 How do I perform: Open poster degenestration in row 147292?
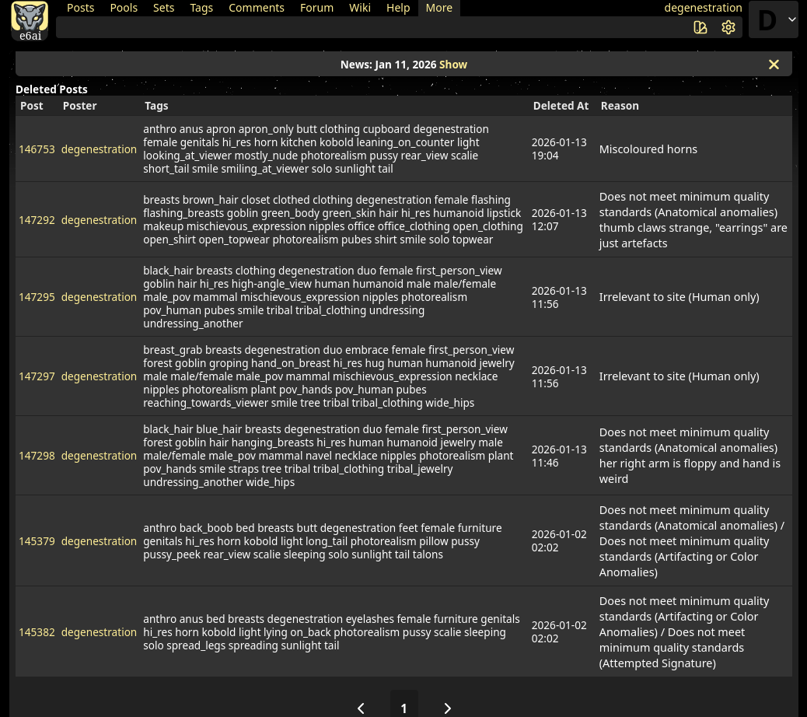click(x=99, y=220)
